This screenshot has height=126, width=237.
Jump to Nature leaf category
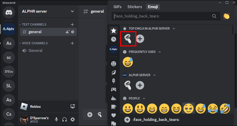coord(113,72)
